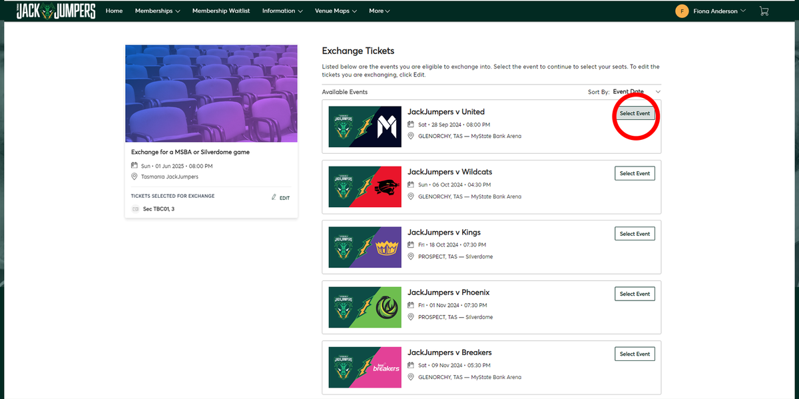Click location pin beside Tasmania JackJumpers
Viewport: 799px width, 399px height.
[134, 177]
